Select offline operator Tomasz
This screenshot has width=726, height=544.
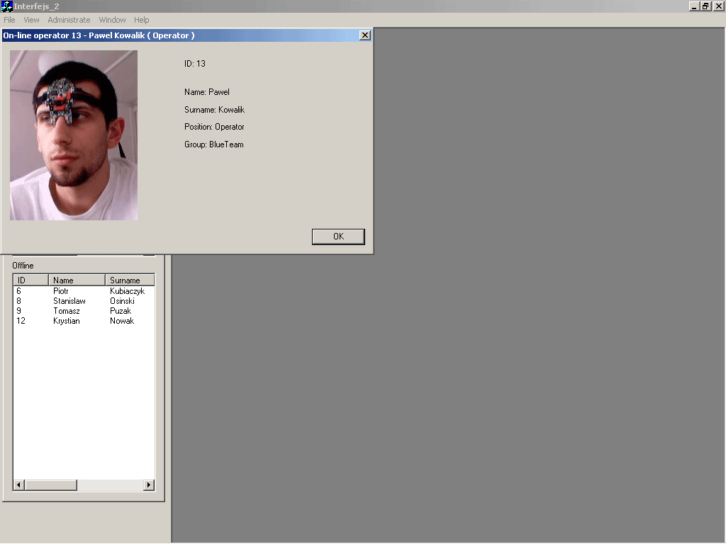pyautogui.click(x=67, y=311)
